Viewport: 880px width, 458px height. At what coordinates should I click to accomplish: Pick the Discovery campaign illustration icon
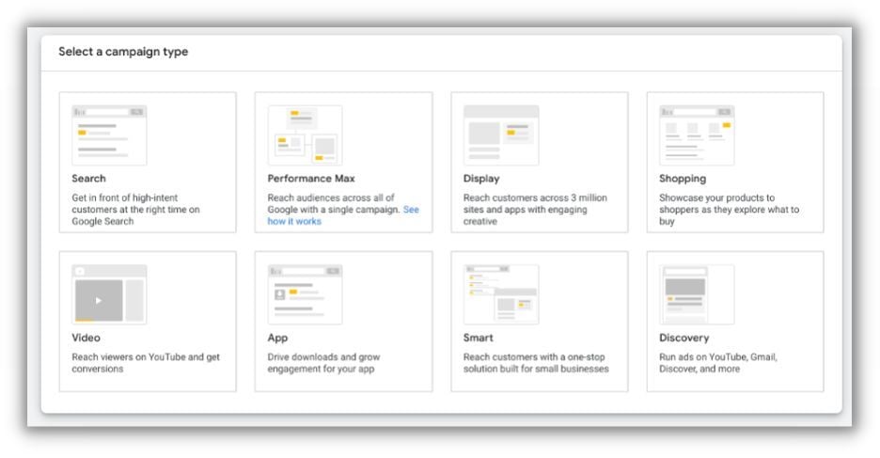click(x=697, y=294)
